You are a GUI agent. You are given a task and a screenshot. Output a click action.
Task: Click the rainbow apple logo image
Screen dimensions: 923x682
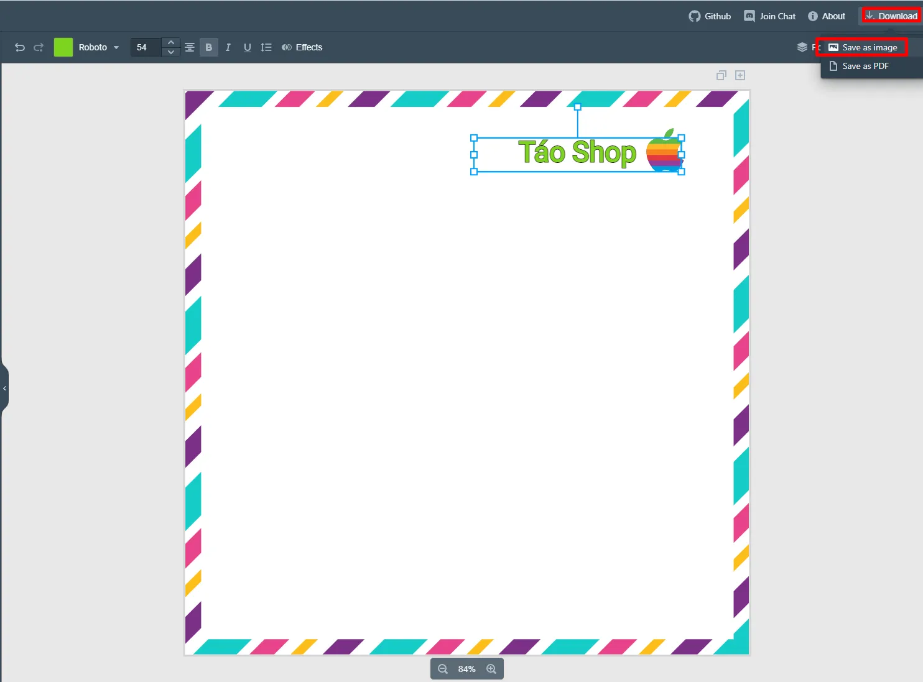pyautogui.click(x=665, y=150)
